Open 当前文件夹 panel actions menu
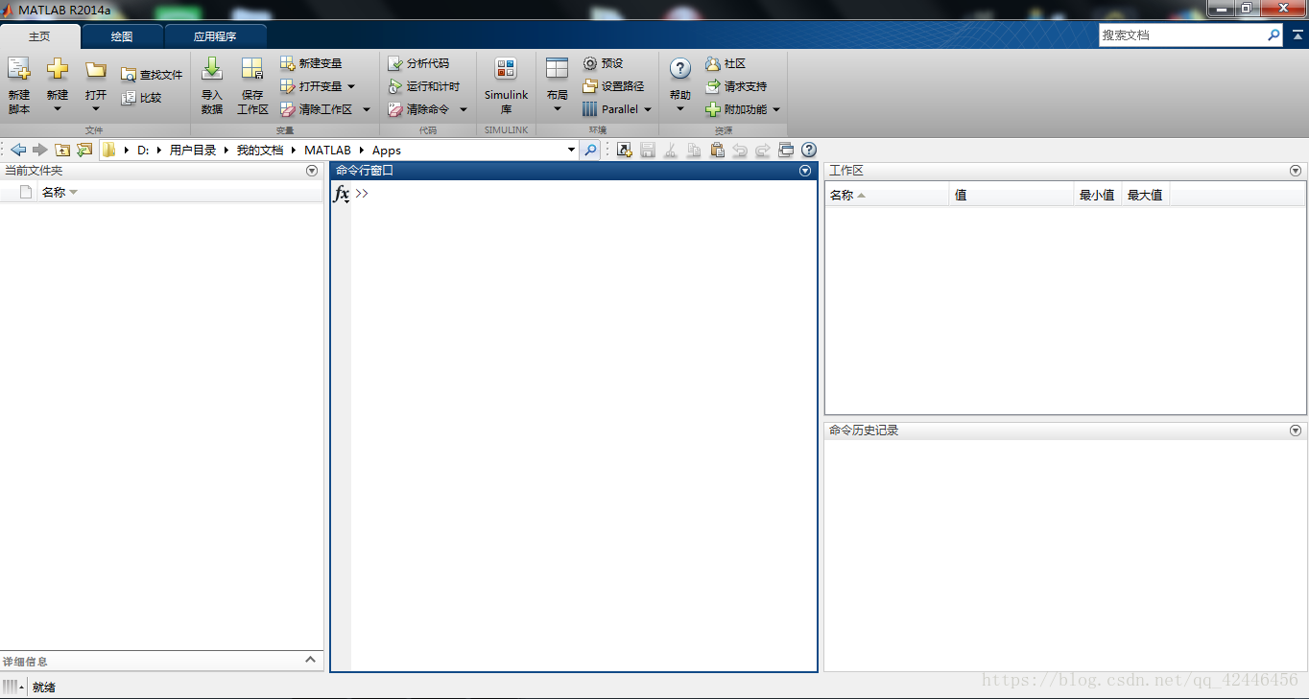The image size is (1309, 699). coord(311,171)
